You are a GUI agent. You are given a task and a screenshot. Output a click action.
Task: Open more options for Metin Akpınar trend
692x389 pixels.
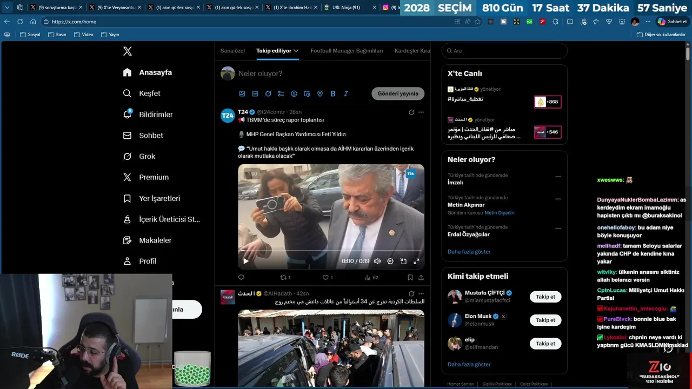coord(558,199)
